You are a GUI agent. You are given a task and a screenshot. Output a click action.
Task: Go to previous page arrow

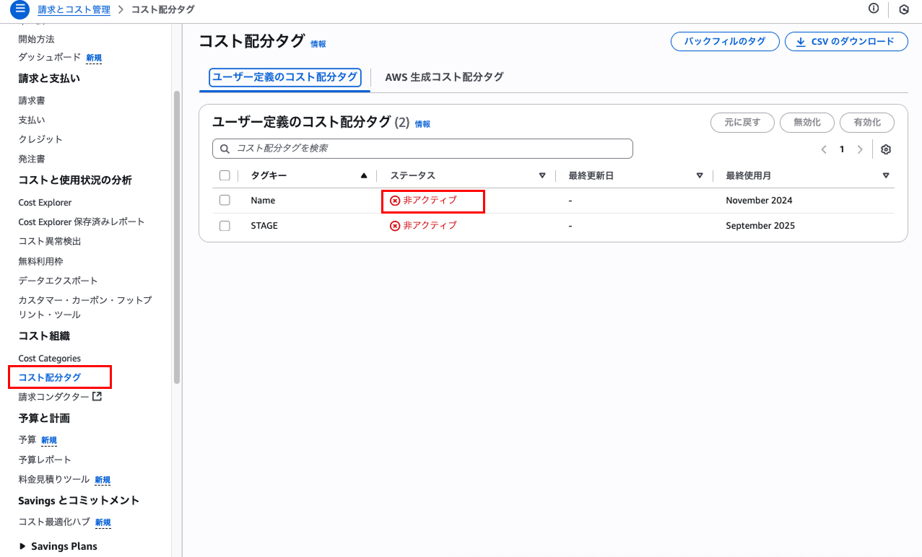pos(824,149)
